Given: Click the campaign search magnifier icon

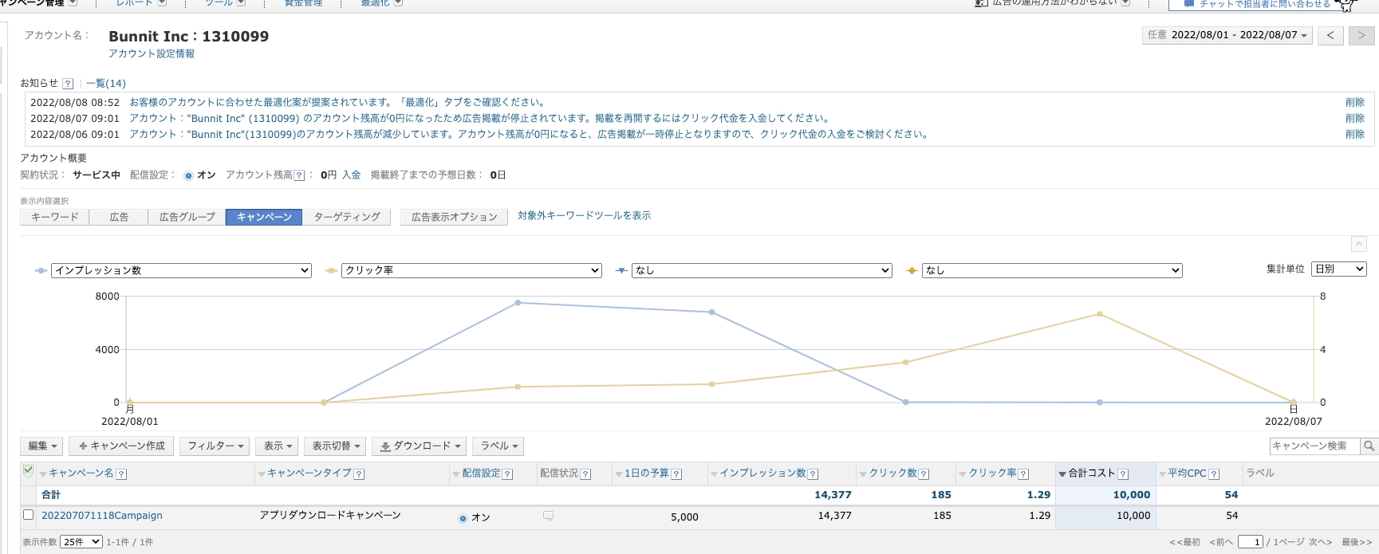Looking at the screenshot, I should click(1369, 446).
